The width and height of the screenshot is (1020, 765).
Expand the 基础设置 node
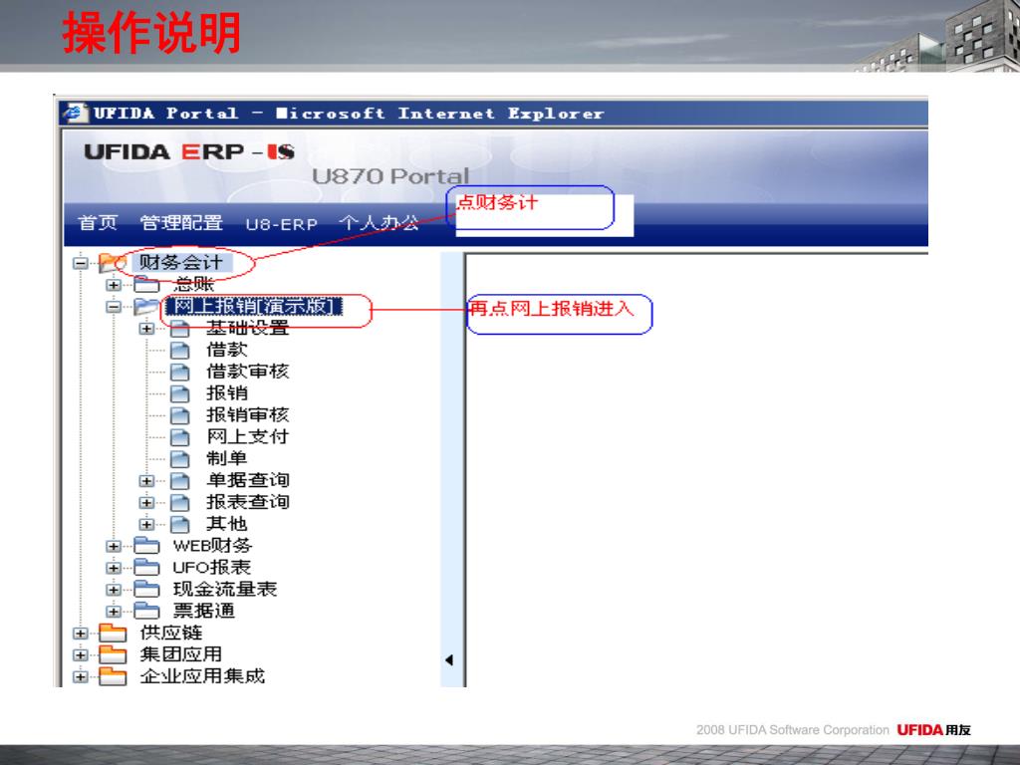click(x=146, y=329)
